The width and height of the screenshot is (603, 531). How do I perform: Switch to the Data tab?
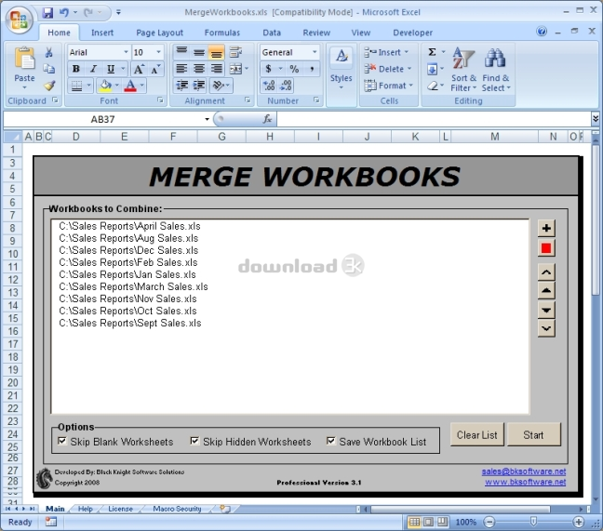click(272, 33)
